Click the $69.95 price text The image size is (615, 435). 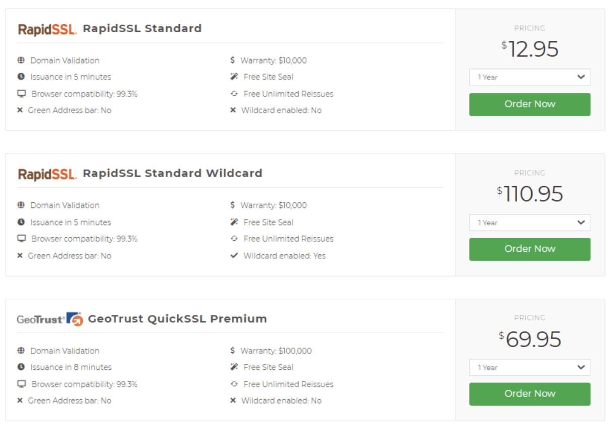point(530,340)
